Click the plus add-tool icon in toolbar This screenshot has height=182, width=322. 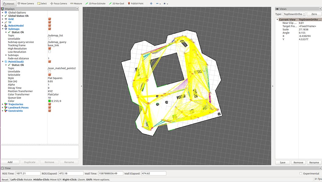click(151, 3)
